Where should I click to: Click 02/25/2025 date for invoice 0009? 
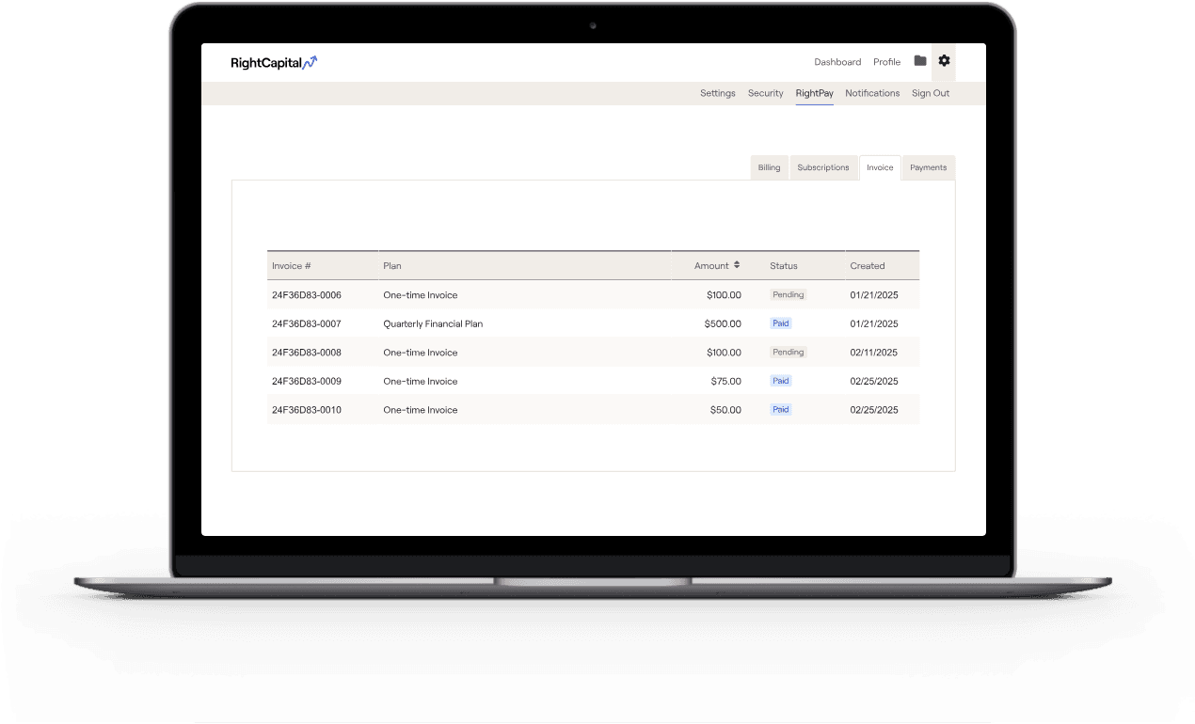point(874,382)
